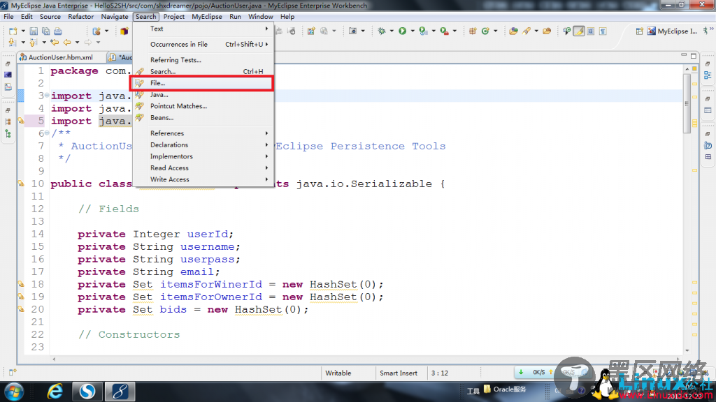Click the editor vertical scrollbar thumb

pyautogui.click(x=687, y=103)
